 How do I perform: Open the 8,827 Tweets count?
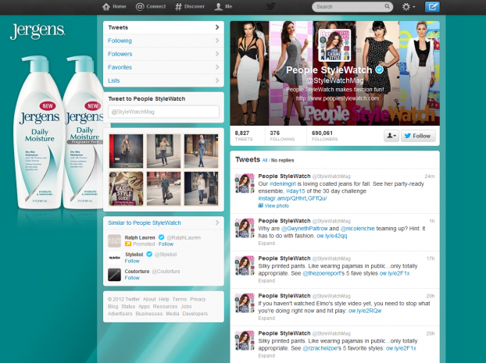coord(243,136)
